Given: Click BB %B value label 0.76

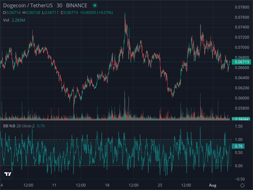Looking at the screenshot, I should pyautogui.click(x=238, y=146).
